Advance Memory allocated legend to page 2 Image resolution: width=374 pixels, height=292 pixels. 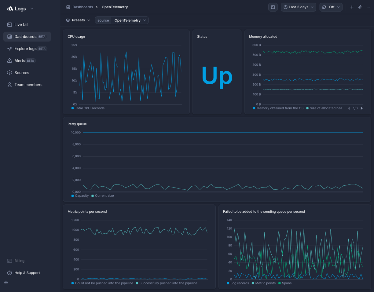tap(362, 108)
